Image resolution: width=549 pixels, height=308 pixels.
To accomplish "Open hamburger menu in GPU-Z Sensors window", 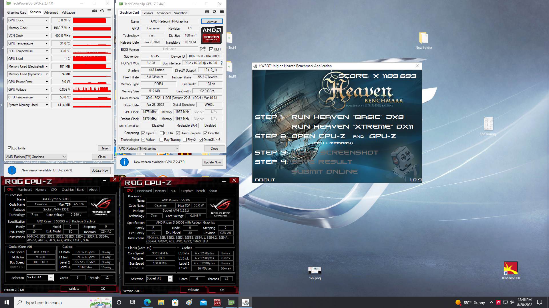I will [109, 11].
